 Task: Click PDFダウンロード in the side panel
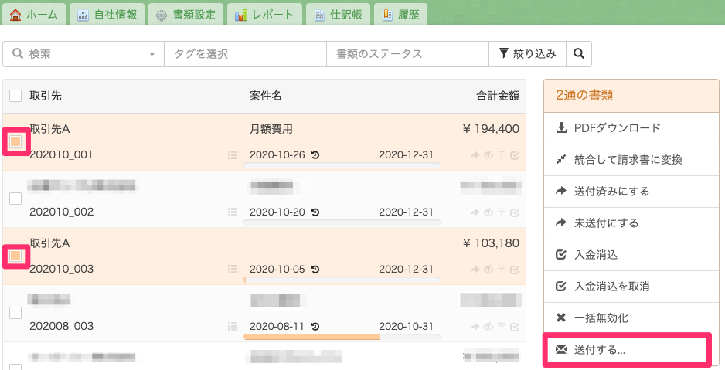click(631, 128)
